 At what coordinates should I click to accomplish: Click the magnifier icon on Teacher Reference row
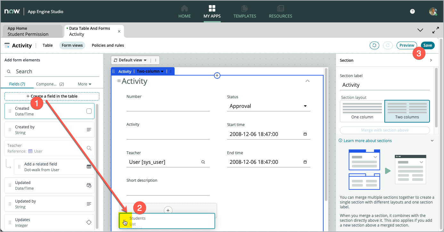coord(89,148)
